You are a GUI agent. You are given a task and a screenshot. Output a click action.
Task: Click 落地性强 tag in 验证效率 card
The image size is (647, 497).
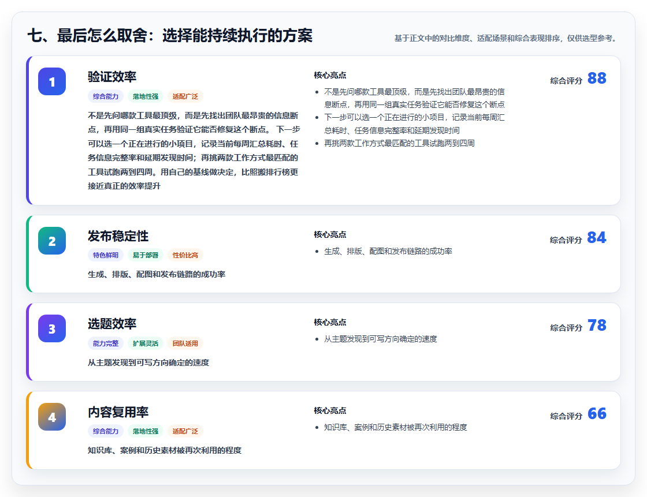146,96
